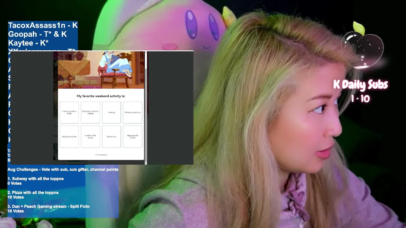Image resolution: width=406 pixels, height=228 pixels.
Task: Click the 'Goopah - T* & K' overlay entry
Action: tap(37, 34)
